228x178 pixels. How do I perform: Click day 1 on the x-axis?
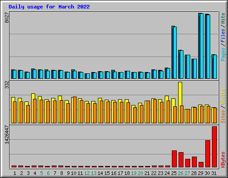[x=15, y=173]
